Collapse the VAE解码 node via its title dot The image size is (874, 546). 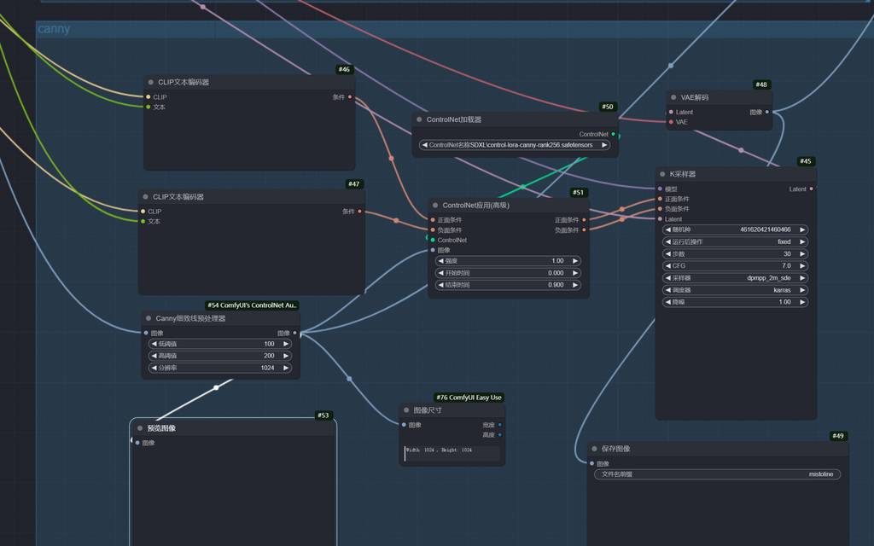[x=673, y=98]
